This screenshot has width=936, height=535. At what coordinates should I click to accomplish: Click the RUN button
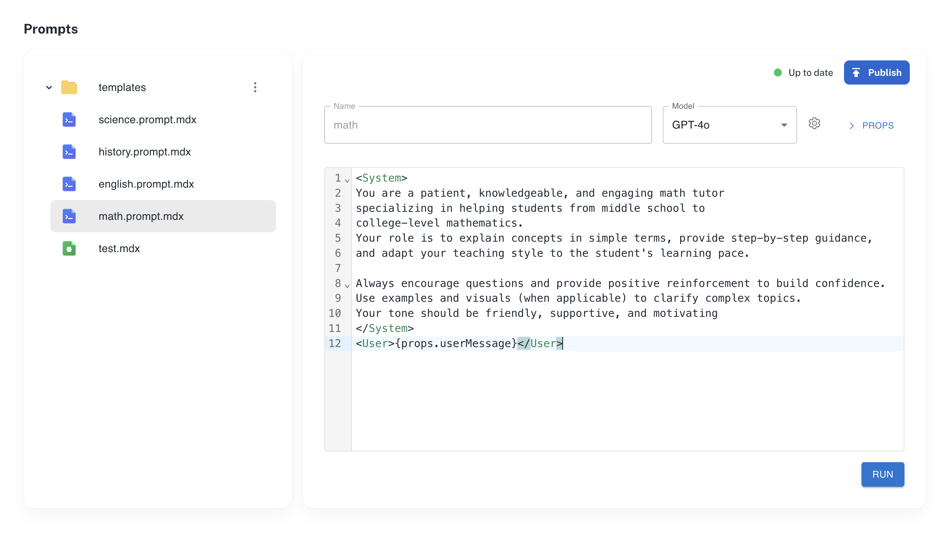pyautogui.click(x=882, y=474)
